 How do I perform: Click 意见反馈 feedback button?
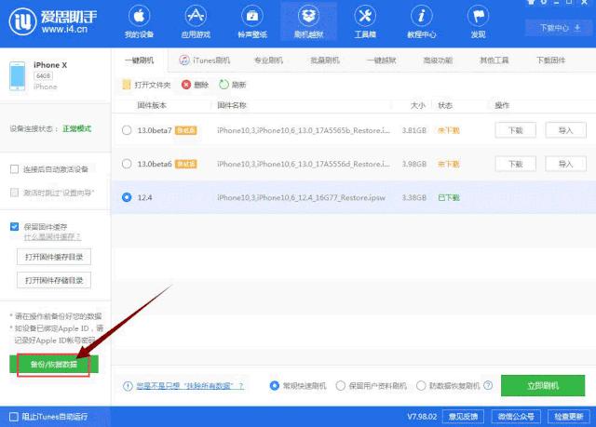[x=463, y=417]
